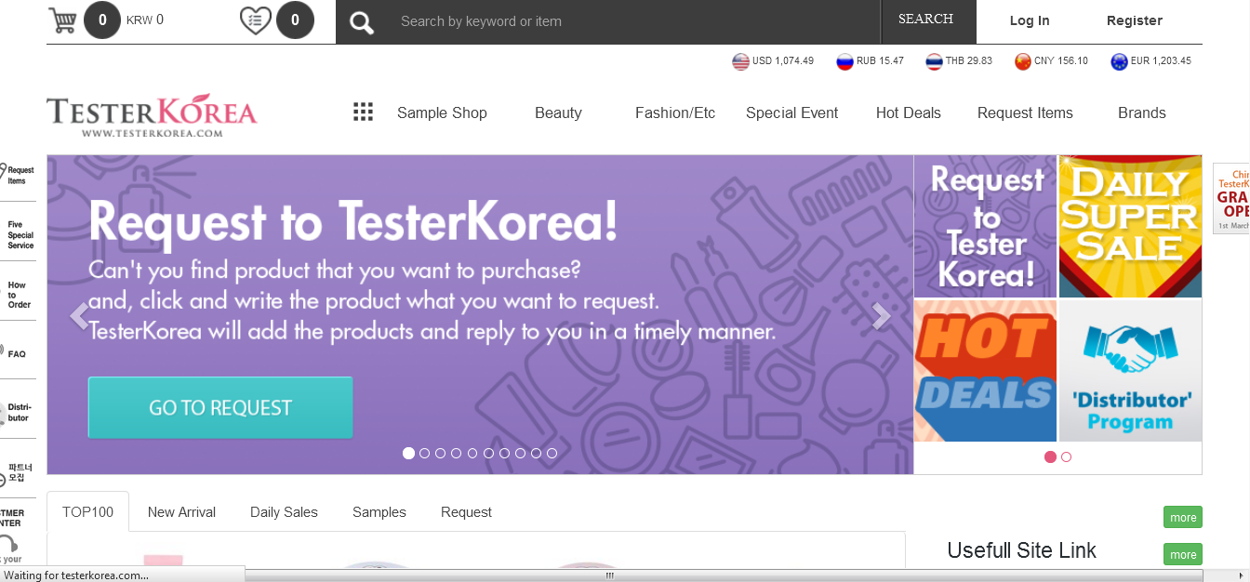Open the Distributor sidebar icon
The width and height of the screenshot is (1250, 582).
point(18,413)
